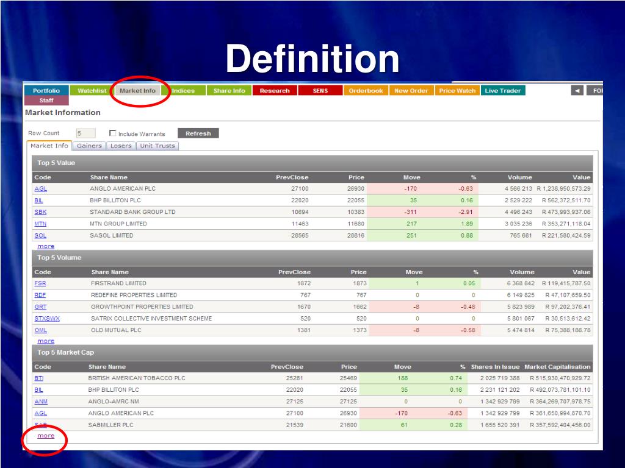Click New Order in the navigation bar

(411, 91)
